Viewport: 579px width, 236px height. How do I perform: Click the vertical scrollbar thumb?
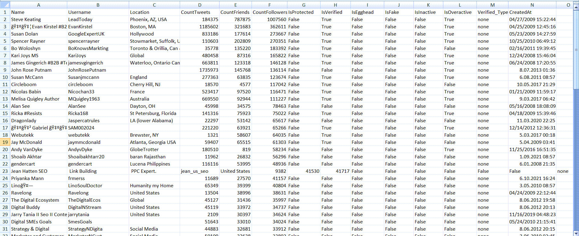pyautogui.click(x=576, y=50)
